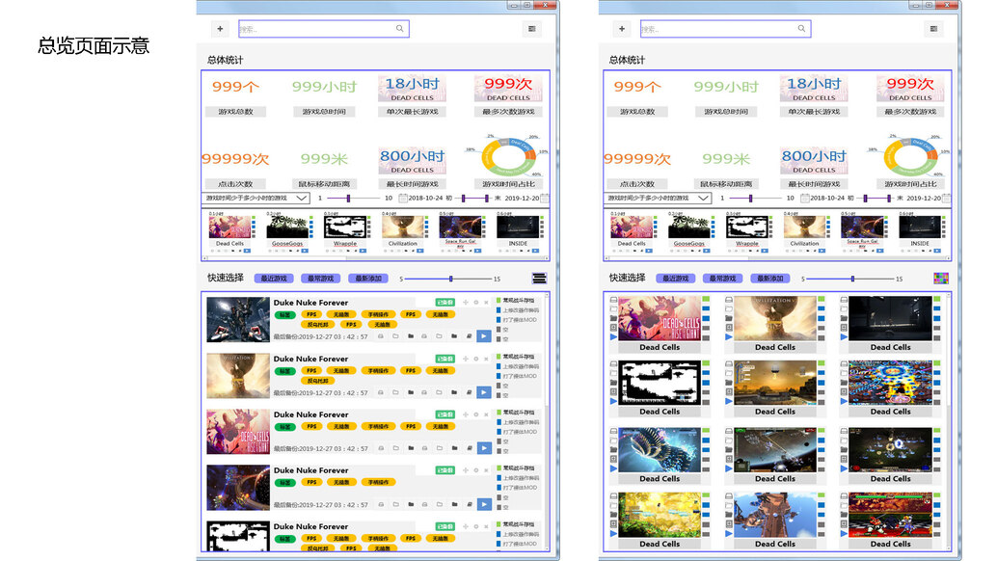Click the list view icon in left window
Image resolution: width=997 pixels, height=561 pixels.
point(539,278)
